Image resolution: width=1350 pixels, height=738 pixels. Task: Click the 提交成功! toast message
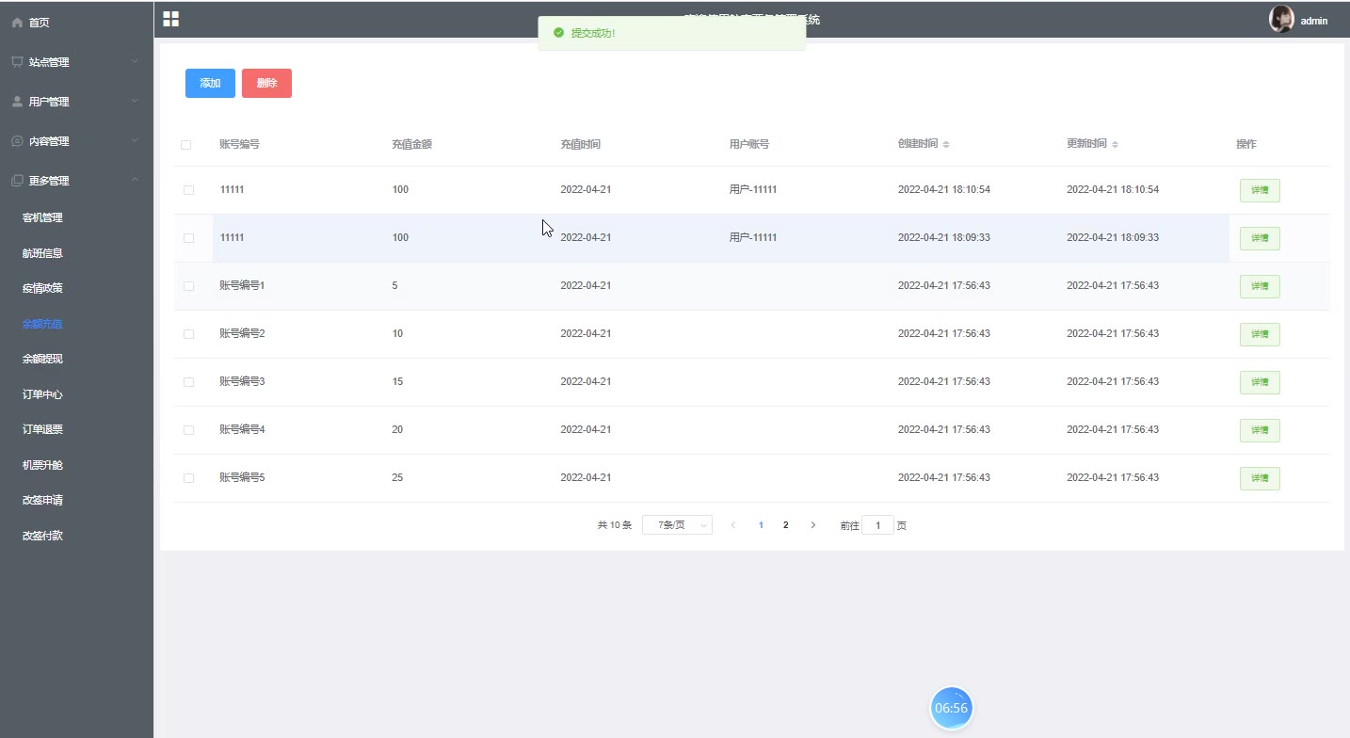pyautogui.click(x=593, y=33)
